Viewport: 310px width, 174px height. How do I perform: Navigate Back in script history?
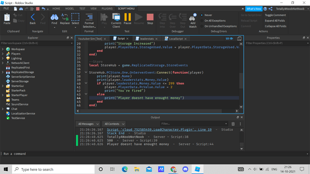[33, 19]
